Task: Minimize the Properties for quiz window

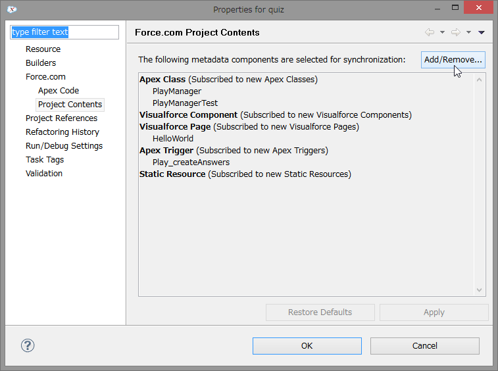Action: click(x=437, y=9)
